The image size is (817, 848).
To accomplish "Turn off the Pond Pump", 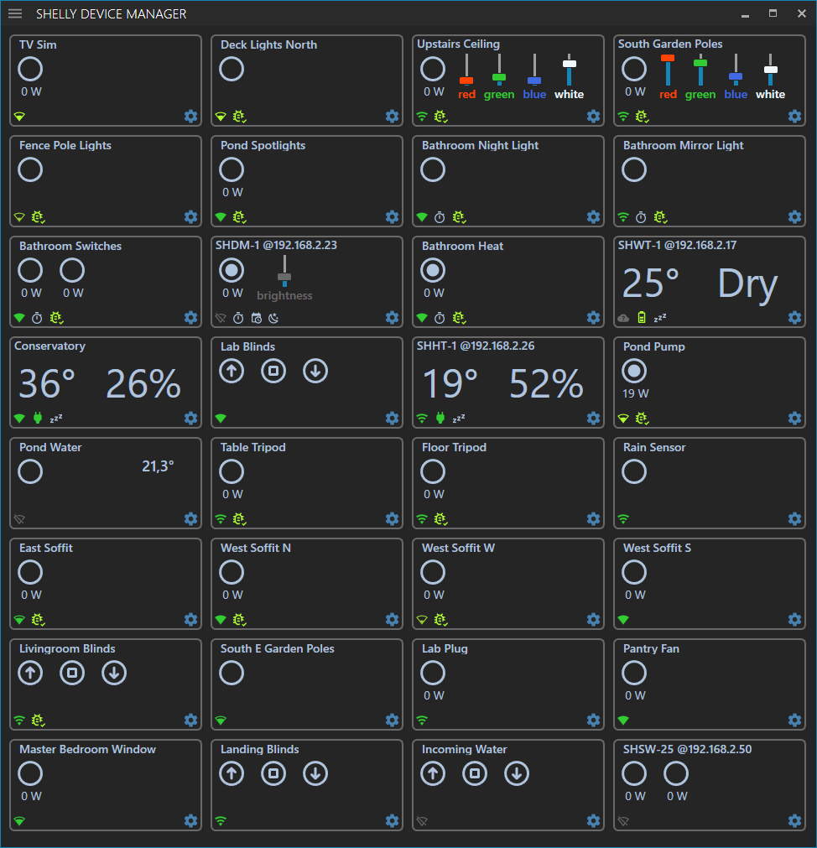I will coord(634,371).
